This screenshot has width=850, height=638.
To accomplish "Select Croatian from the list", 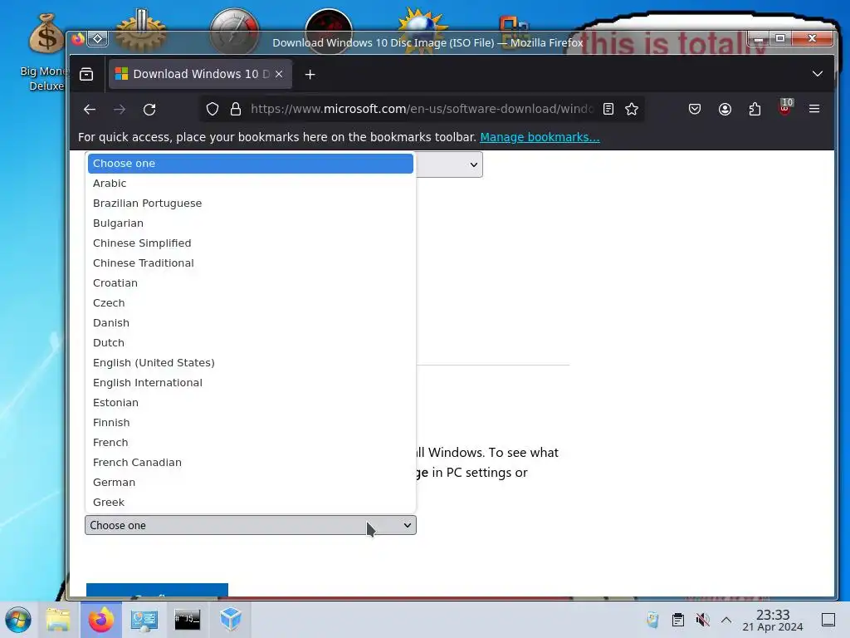I will 251,283.
